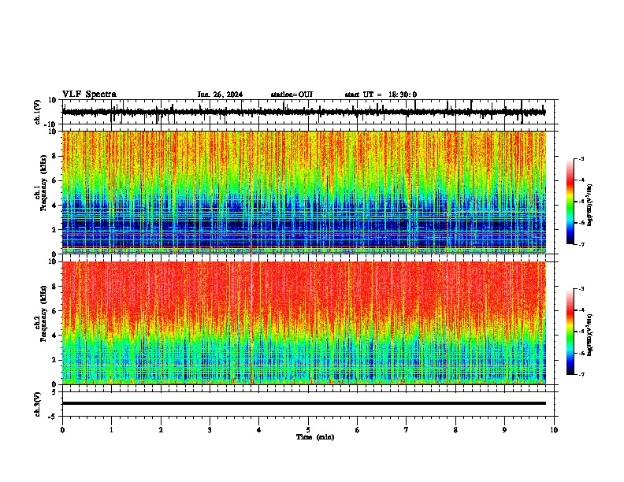Select the date text "Jan. 26, 2024"

[220, 95]
